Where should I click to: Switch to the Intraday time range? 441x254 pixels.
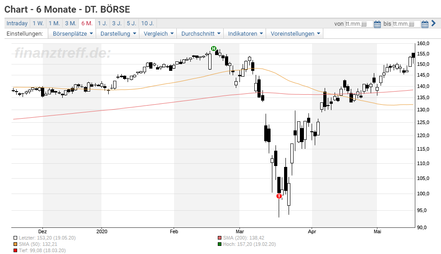pyautogui.click(x=17, y=23)
